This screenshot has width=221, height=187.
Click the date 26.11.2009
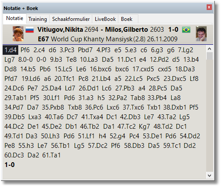click(x=162, y=39)
